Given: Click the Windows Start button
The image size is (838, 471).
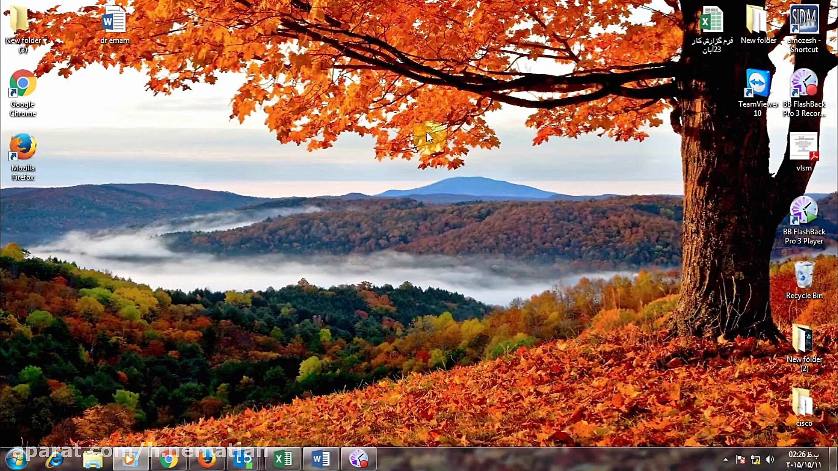Looking at the screenshot, I should click(x=17, y=459).
